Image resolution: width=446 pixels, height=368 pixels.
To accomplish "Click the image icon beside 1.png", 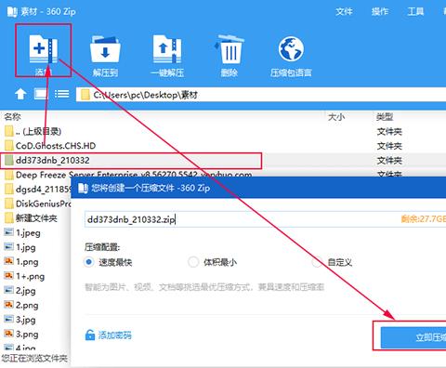I will pos(8,261).
